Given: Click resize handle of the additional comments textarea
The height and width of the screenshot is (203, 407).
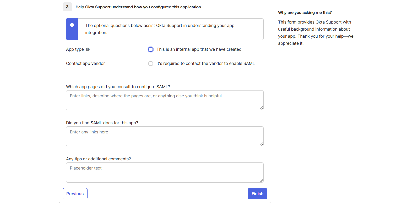Looking at the screenshot, I should coord(261,180).
